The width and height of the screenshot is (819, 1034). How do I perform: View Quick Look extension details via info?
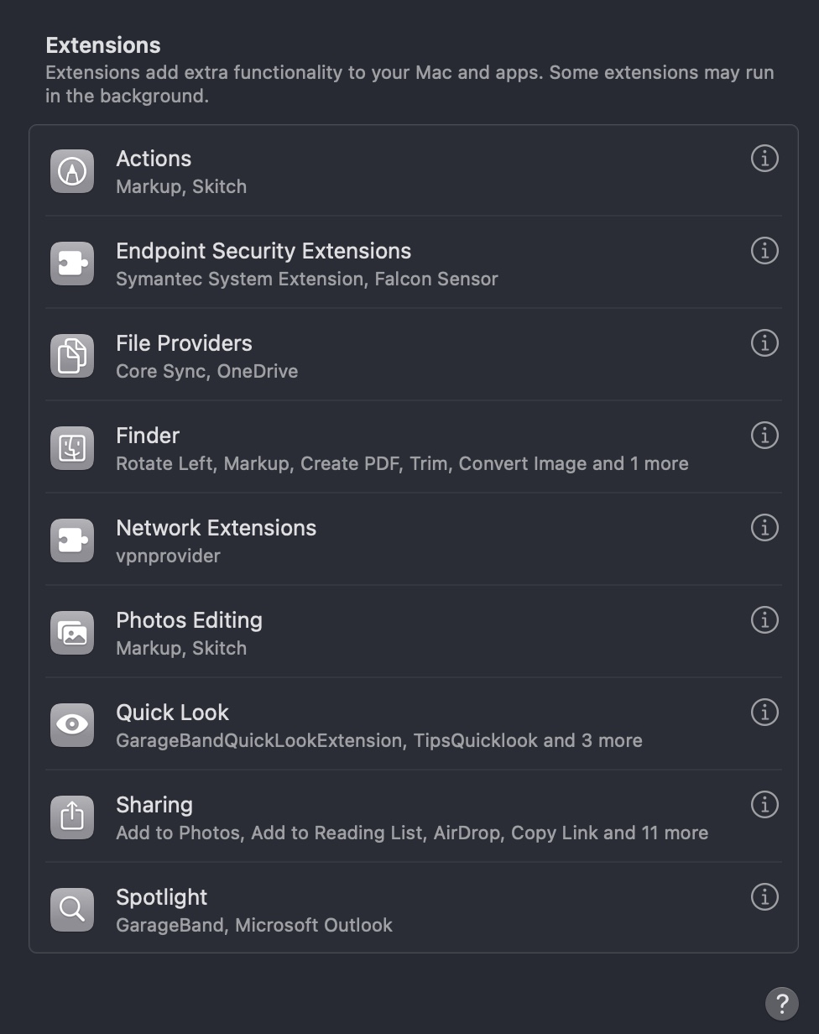[x=764, y=712]
